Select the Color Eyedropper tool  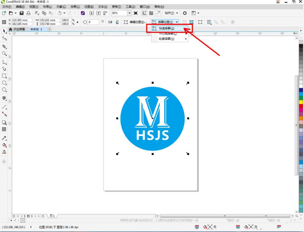click(4, 138)
